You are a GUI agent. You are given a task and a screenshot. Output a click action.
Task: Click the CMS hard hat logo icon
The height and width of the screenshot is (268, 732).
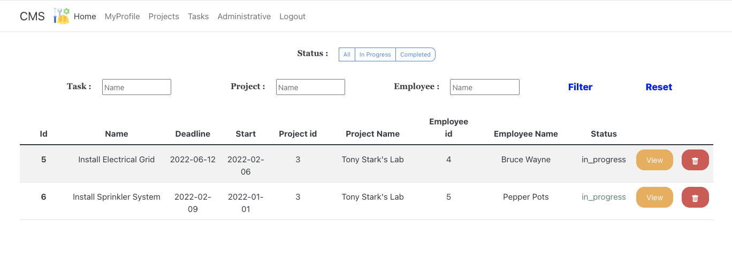(62, 16)
